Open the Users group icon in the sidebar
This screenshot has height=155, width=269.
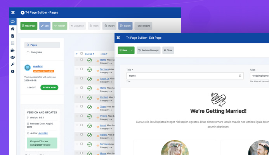point(12,57)
